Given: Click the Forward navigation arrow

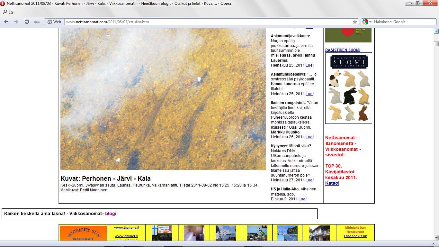Looking at the screenshot, I should [x=16, y=22].
